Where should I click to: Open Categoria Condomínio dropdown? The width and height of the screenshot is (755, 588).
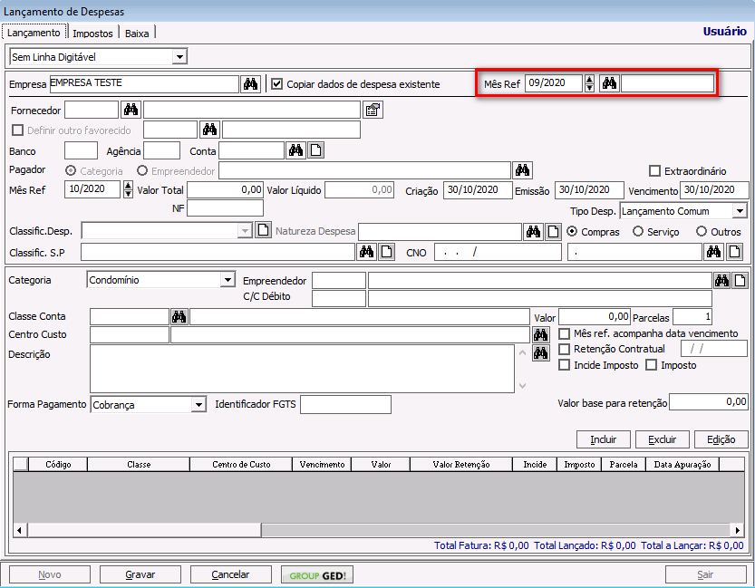tap(227, 280)
